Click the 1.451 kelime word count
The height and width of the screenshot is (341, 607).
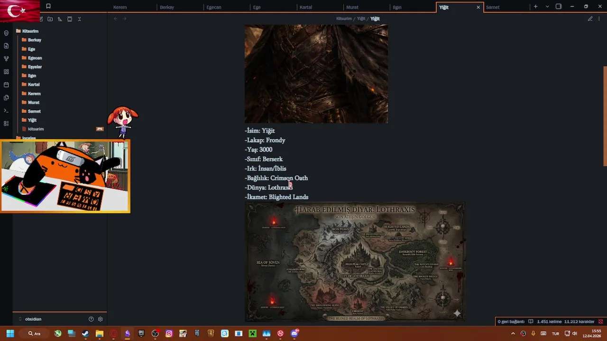(549, 322)
